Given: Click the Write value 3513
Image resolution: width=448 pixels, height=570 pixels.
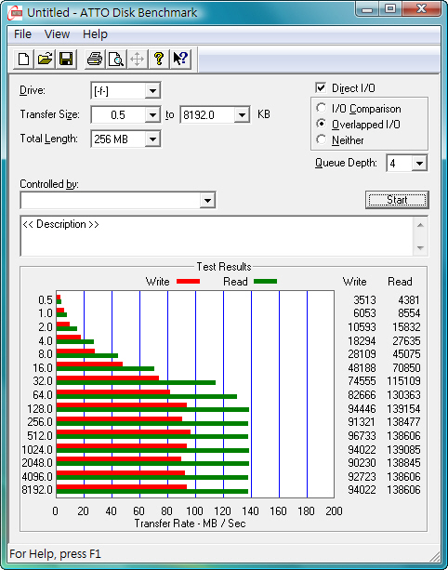Looking at the screenshot, I should pyautogui.click(x=364, y=300).
